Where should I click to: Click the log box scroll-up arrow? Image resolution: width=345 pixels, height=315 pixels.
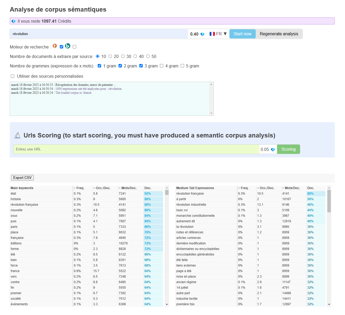[x=211, y=84]
